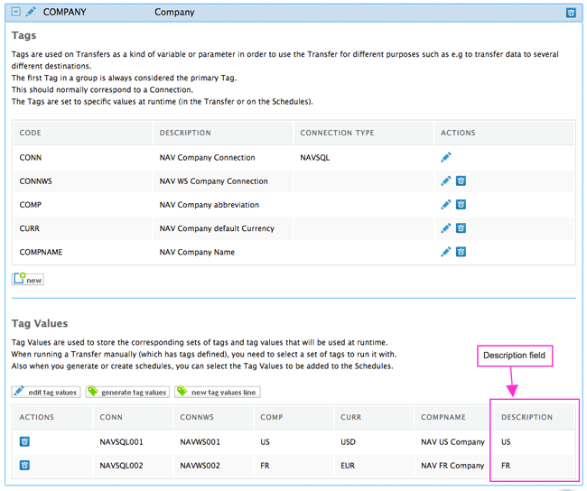The width and height of the screenshot is (587, 491).
Task: Delete the NAVSQL001 tag values line
Action: tap(24, 441)
